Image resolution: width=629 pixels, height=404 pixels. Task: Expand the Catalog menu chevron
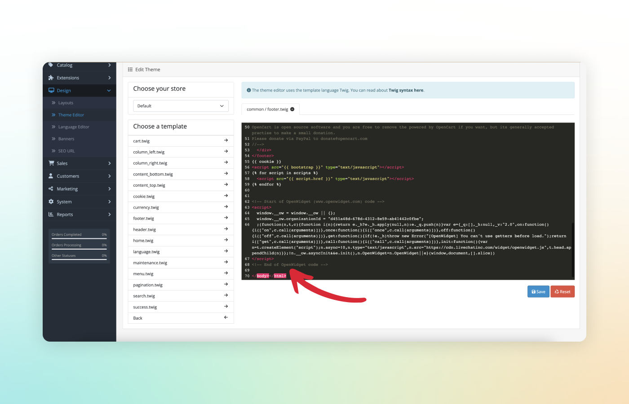pos(109,65)
